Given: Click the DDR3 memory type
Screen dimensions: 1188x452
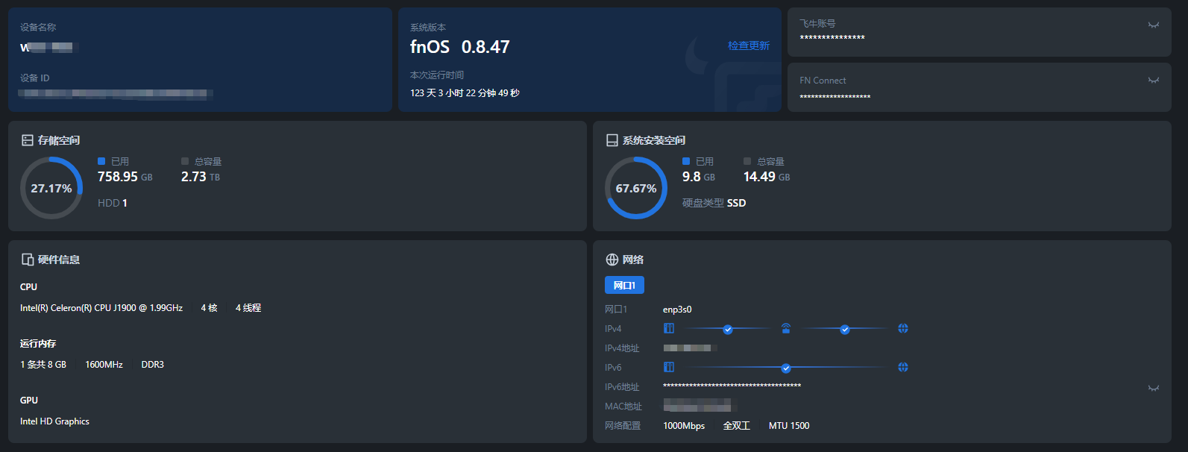Looking at the screenshot, I should tap(153, 365).
